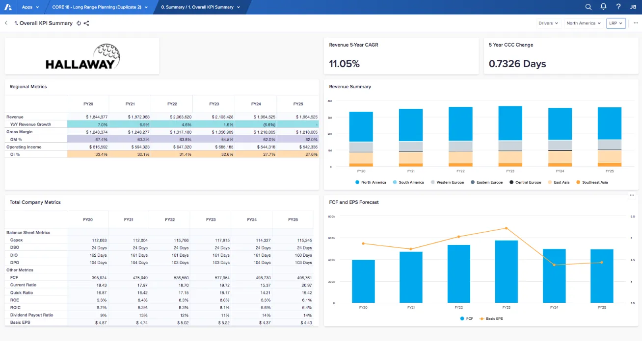
Task: Click the Anaplan logo icon
Action: pyautogui.click(x=7, y=7)
